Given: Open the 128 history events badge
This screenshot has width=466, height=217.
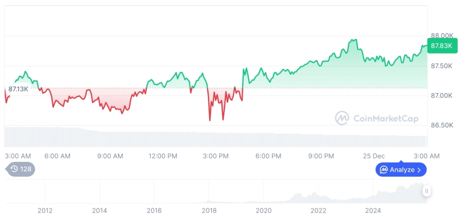Looking at the screenshot, I should coord(21,169).
